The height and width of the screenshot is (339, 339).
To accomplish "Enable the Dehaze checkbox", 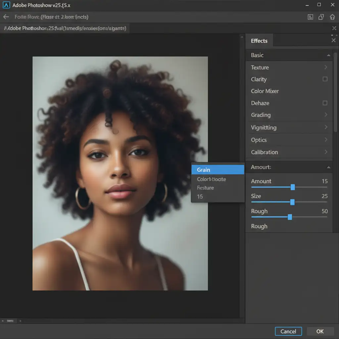I will 325,103.
